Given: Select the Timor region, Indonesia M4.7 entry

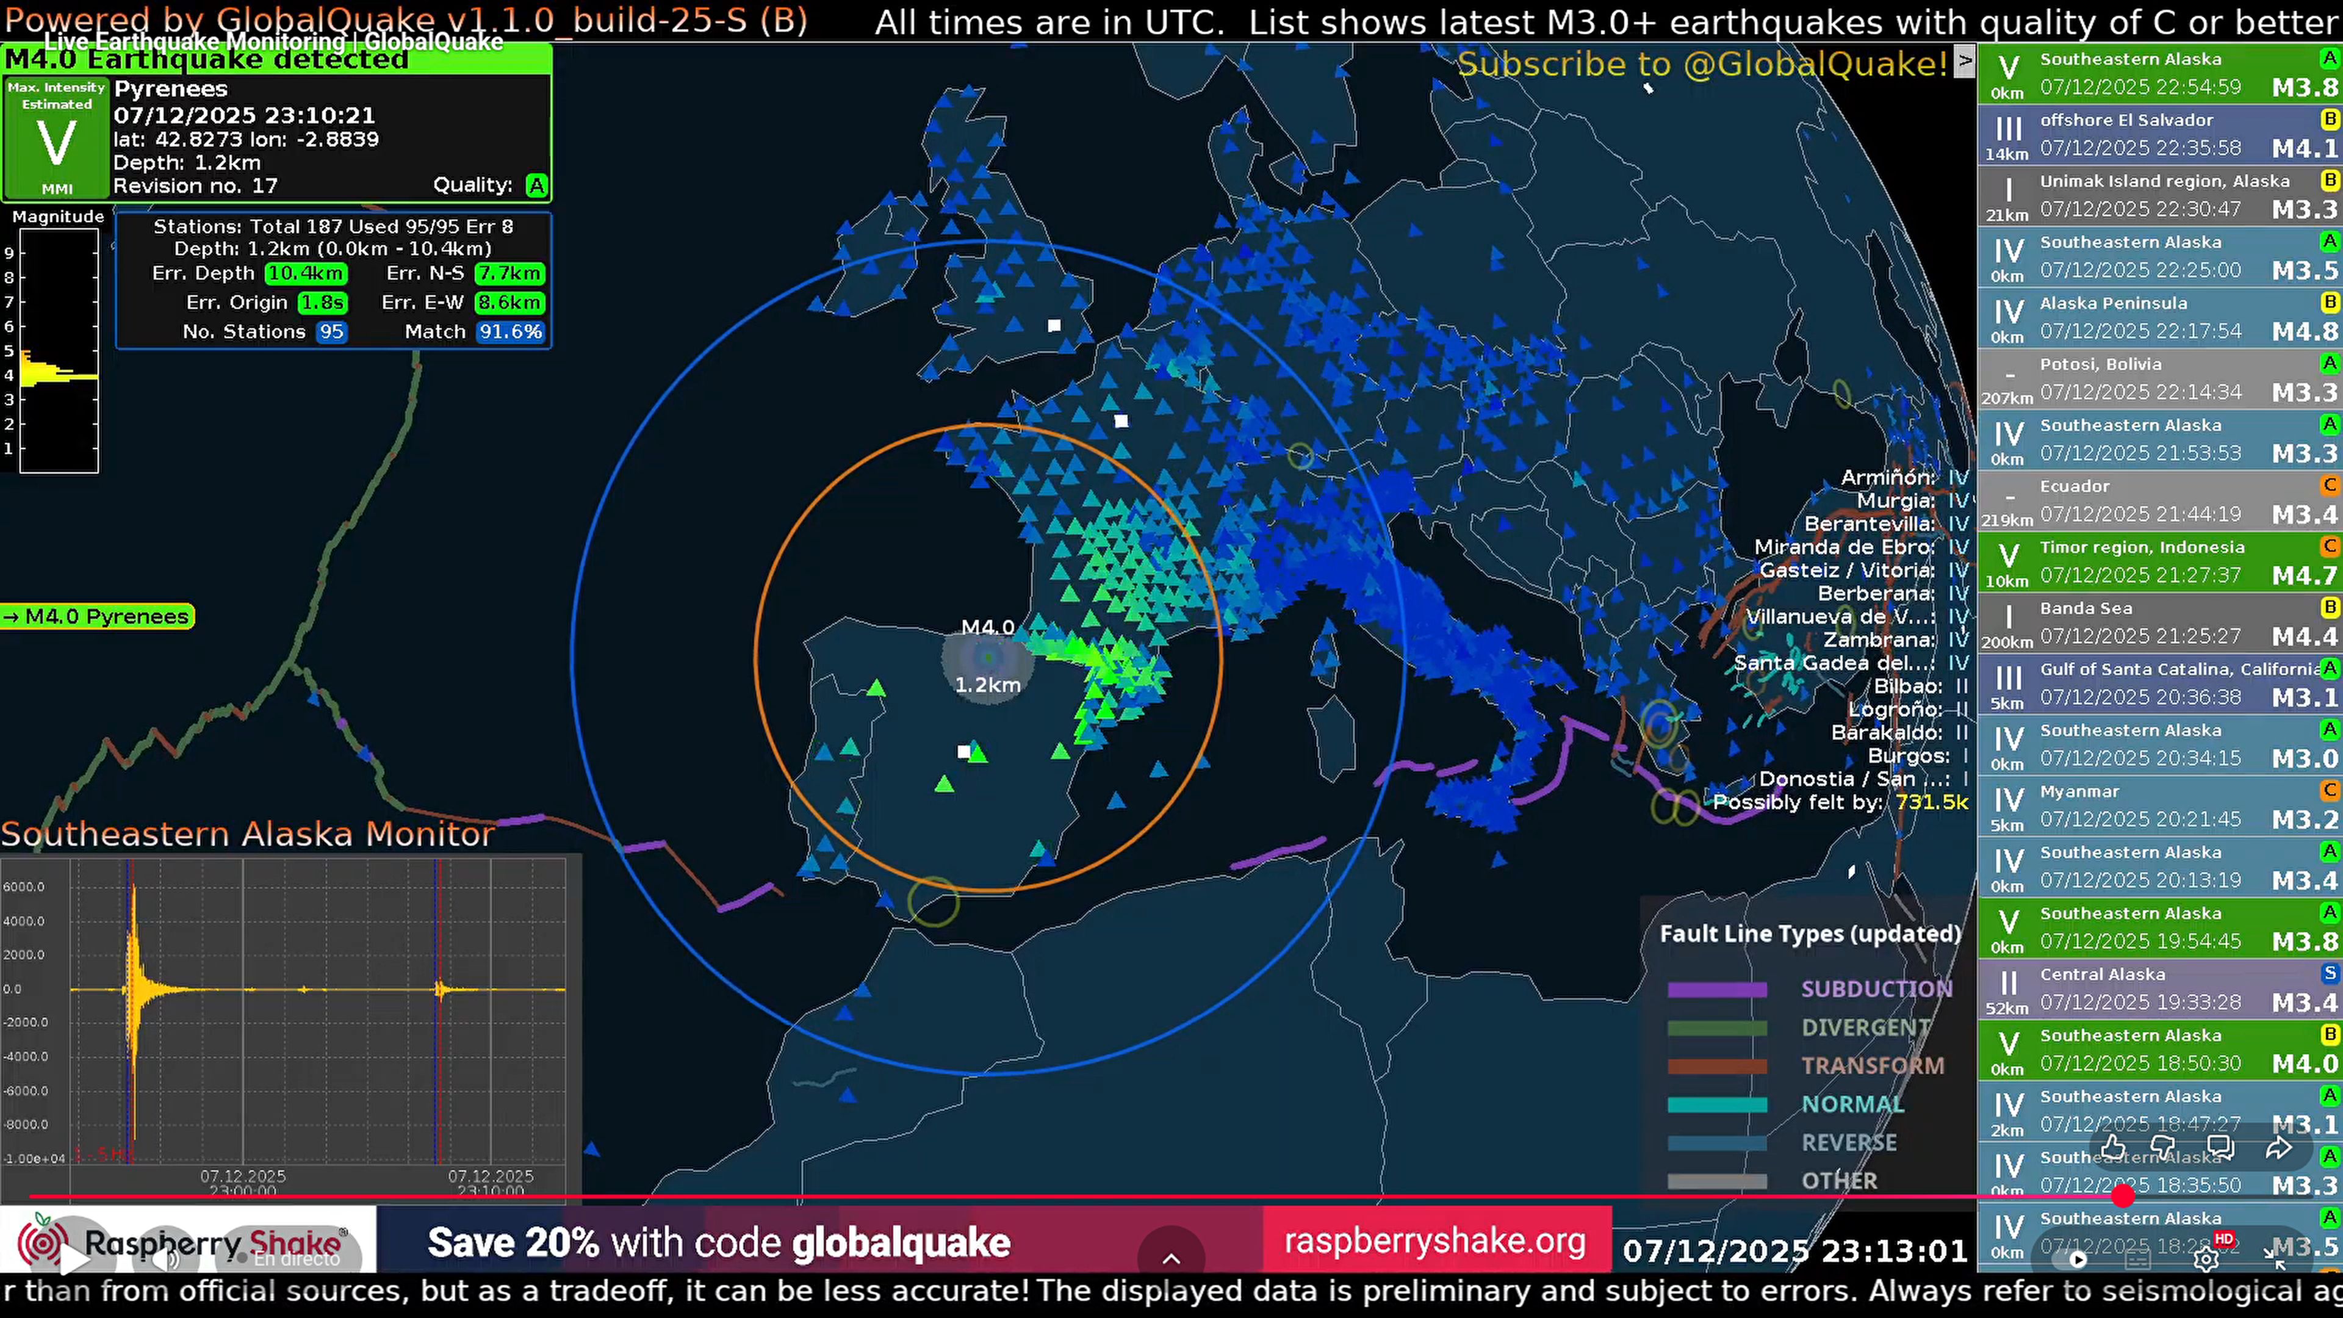Looking at the screenshot, I should click(2159, 561).
